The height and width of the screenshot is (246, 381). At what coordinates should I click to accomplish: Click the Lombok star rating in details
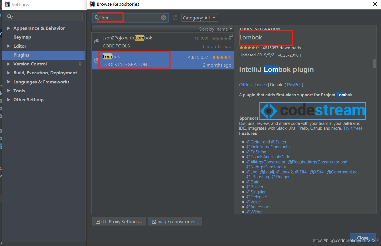(249, 48)
